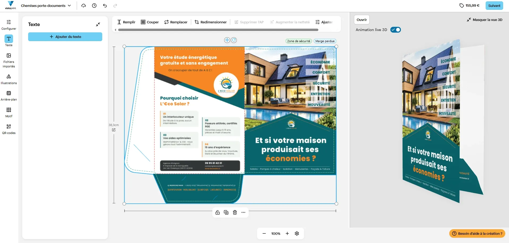Click the rotate handle icon above canvas
Viewport: 509px width, 243px height.
234,40
